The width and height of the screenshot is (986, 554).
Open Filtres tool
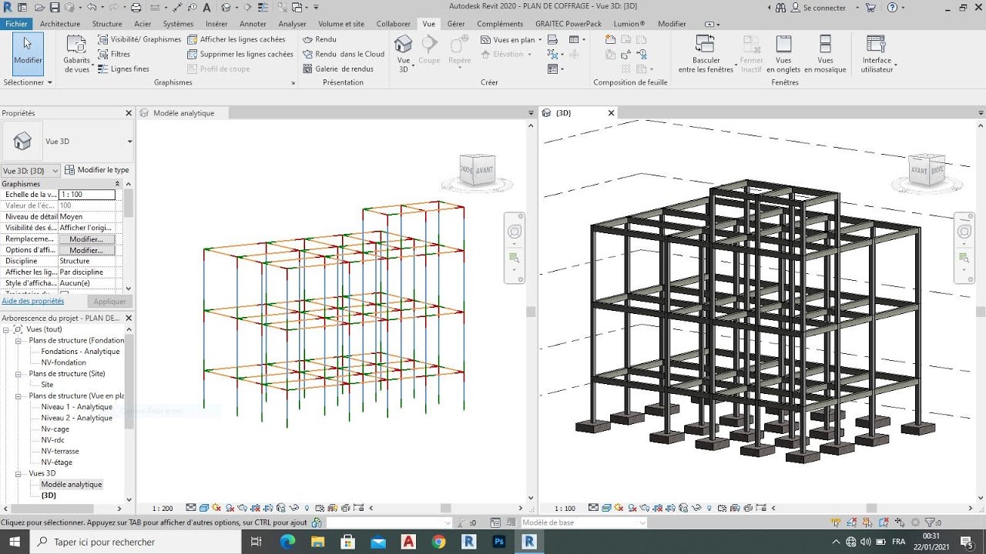click(x=114, y=54)
